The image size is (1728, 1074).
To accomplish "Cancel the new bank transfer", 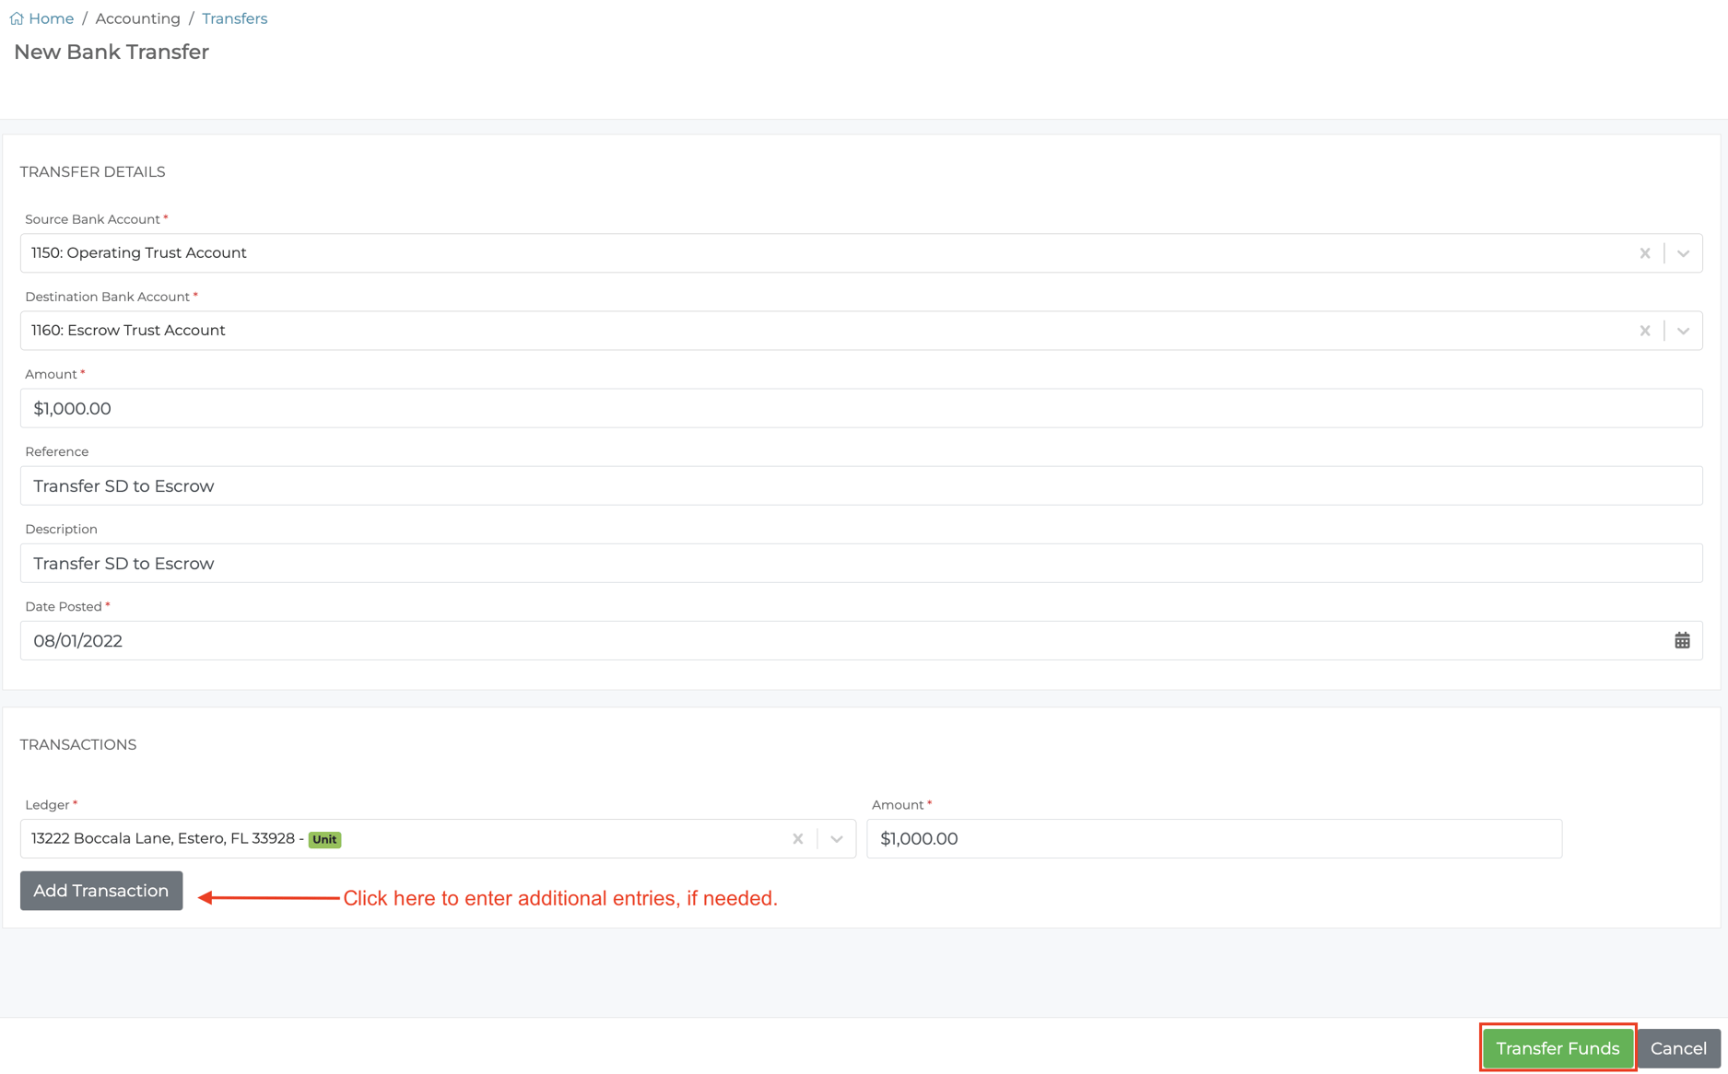I will (x=1677, y=1048).
